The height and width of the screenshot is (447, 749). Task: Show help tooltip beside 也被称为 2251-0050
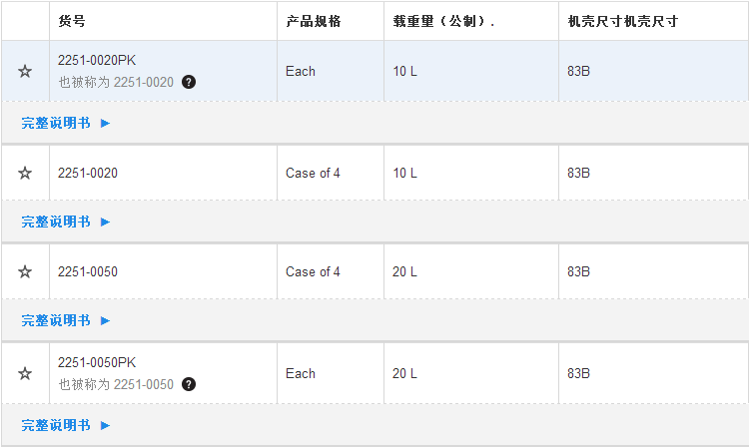point(189,384)
